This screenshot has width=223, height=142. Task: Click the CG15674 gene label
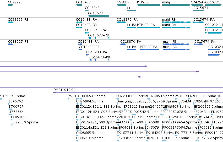coord(201,8)
